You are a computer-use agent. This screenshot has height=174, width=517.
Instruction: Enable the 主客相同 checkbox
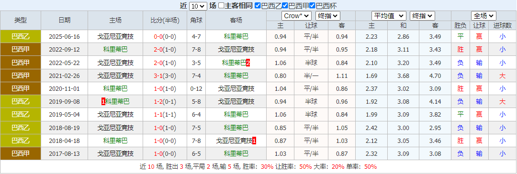(x=222, y=6)
